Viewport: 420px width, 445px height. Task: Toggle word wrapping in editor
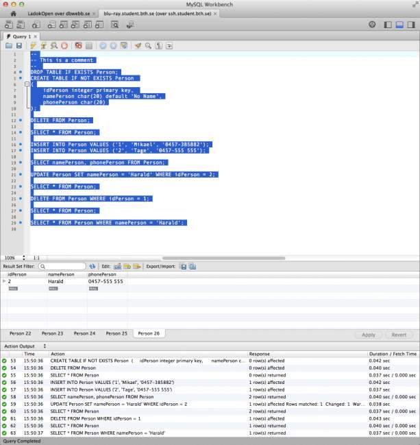pos(169,46)
